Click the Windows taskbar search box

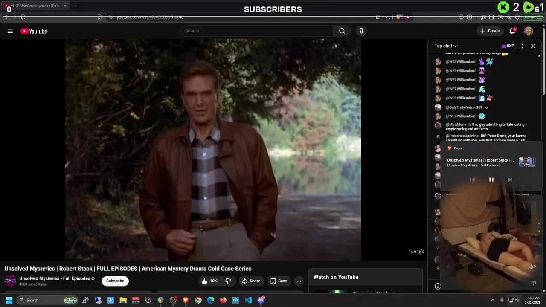(48, 300)
